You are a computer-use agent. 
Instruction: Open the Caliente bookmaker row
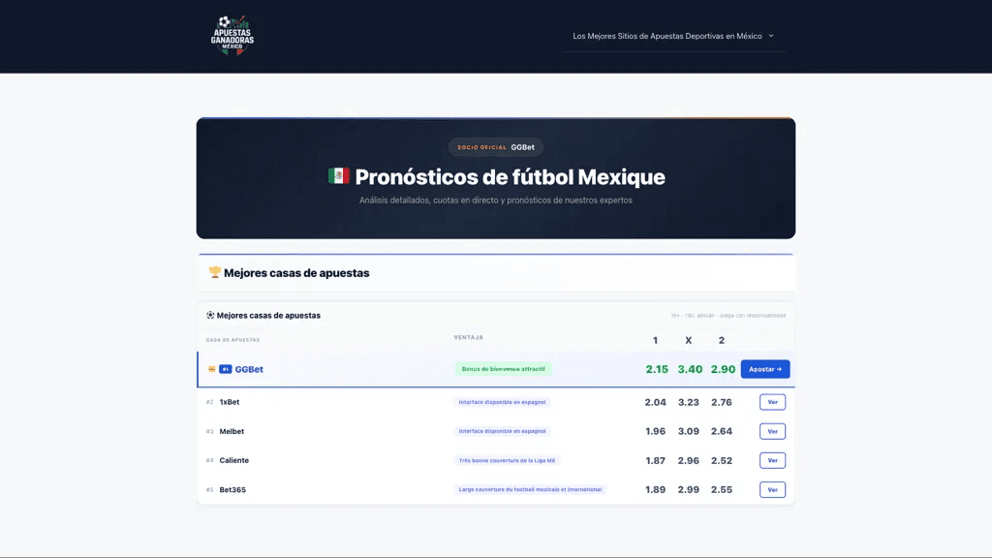[496, 460]
